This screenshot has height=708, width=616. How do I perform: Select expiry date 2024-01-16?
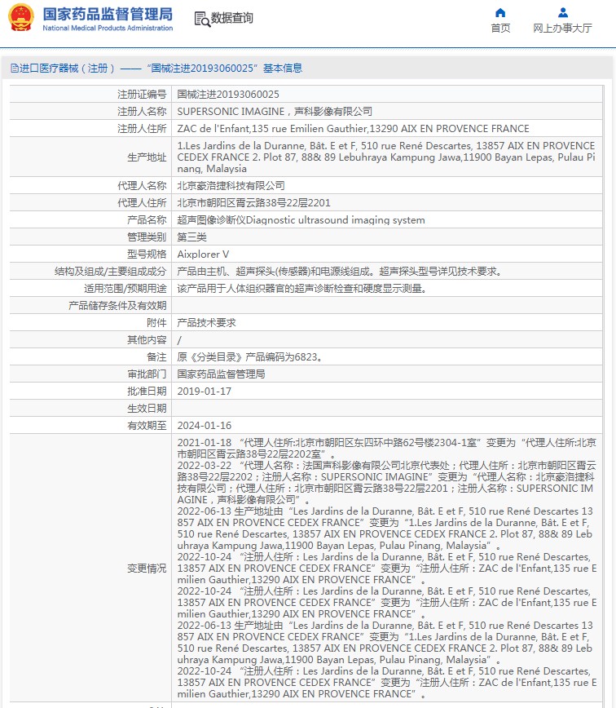click(x=205, y=426)
